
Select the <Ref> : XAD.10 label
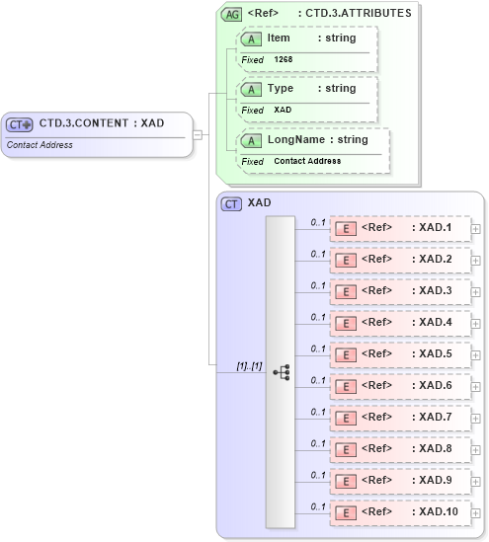click(x=410, y=511)
